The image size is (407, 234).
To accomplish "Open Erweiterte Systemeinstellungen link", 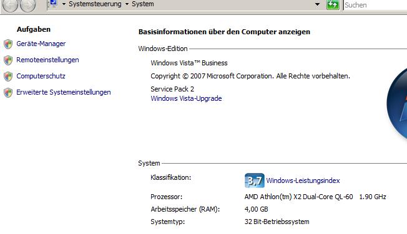I will coord(64,92).
